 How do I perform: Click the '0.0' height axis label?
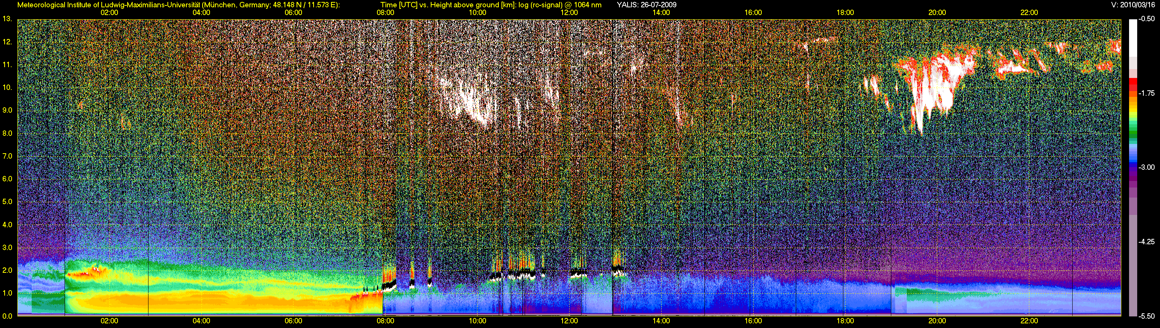point(7,316)
